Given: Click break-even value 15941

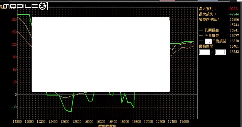Looking at the screenshot, I should [x=234, y=30].
